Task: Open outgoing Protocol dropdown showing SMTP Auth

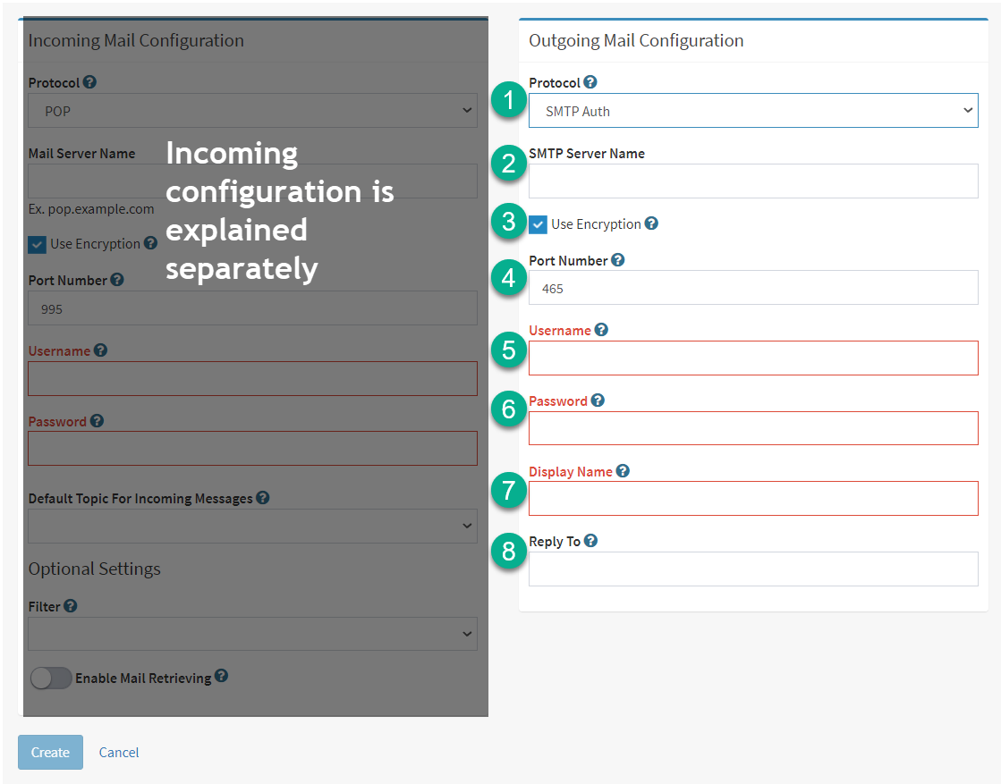Action: pos(753,111)
